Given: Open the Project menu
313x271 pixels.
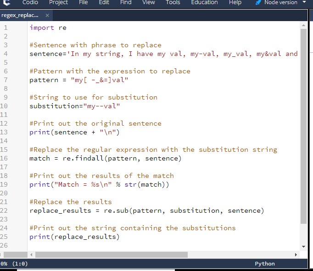Looking at the screenshot, I should tap(58, 2).
